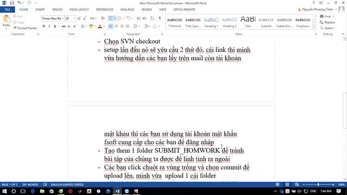Open the Select dropdown in Editing group

tap(327, 28)
